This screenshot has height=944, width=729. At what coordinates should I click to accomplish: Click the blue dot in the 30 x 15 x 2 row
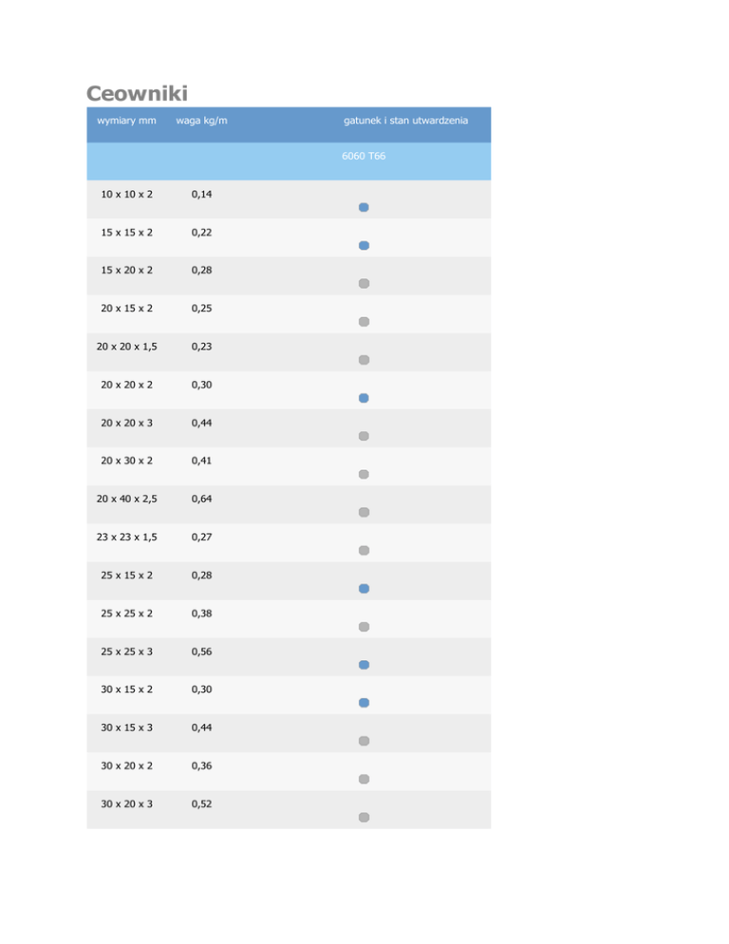click(x=364, y=703)
